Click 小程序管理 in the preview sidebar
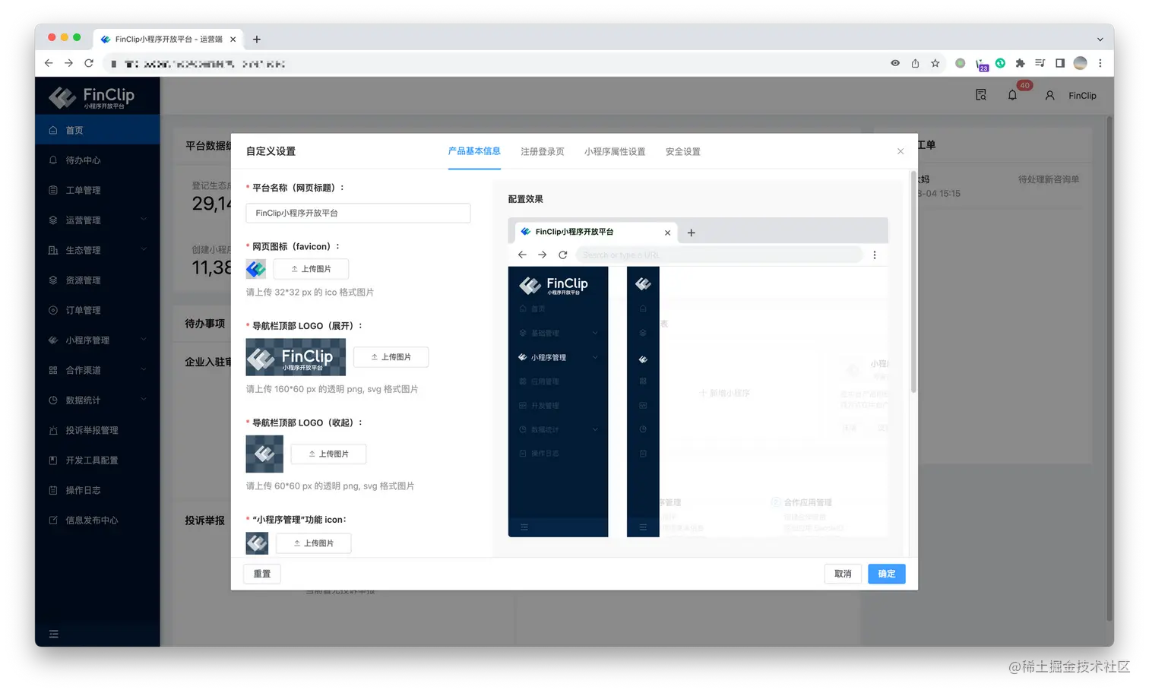The height and width of the screenshot is (693, 1149). point(558,357)
